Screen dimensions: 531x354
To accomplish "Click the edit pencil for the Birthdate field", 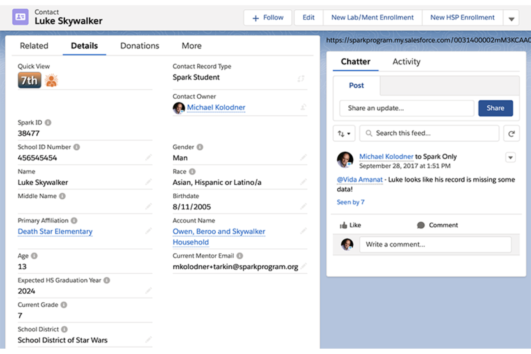I will pyautogui.click(x=304, y=206).
